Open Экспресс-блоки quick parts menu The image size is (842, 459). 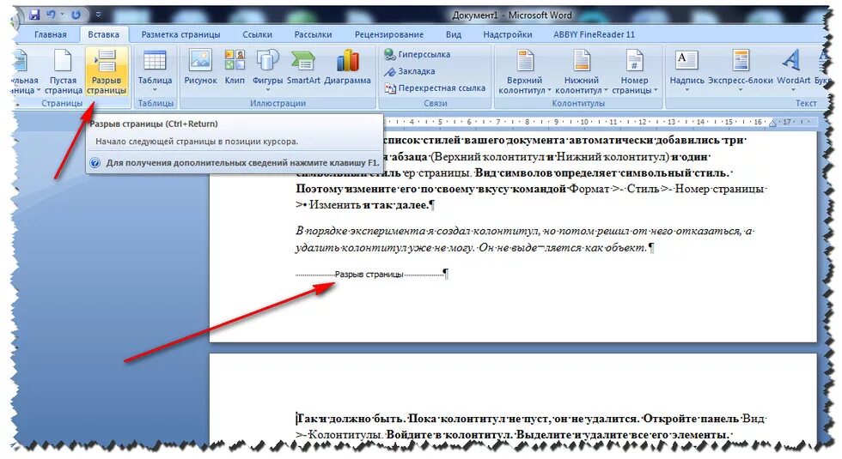[741, 70]
